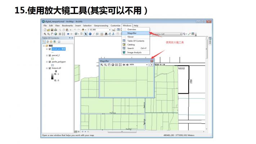Open the Geoprocessing menu
This screenshot has height=144, width=256.
pos(101,26)
